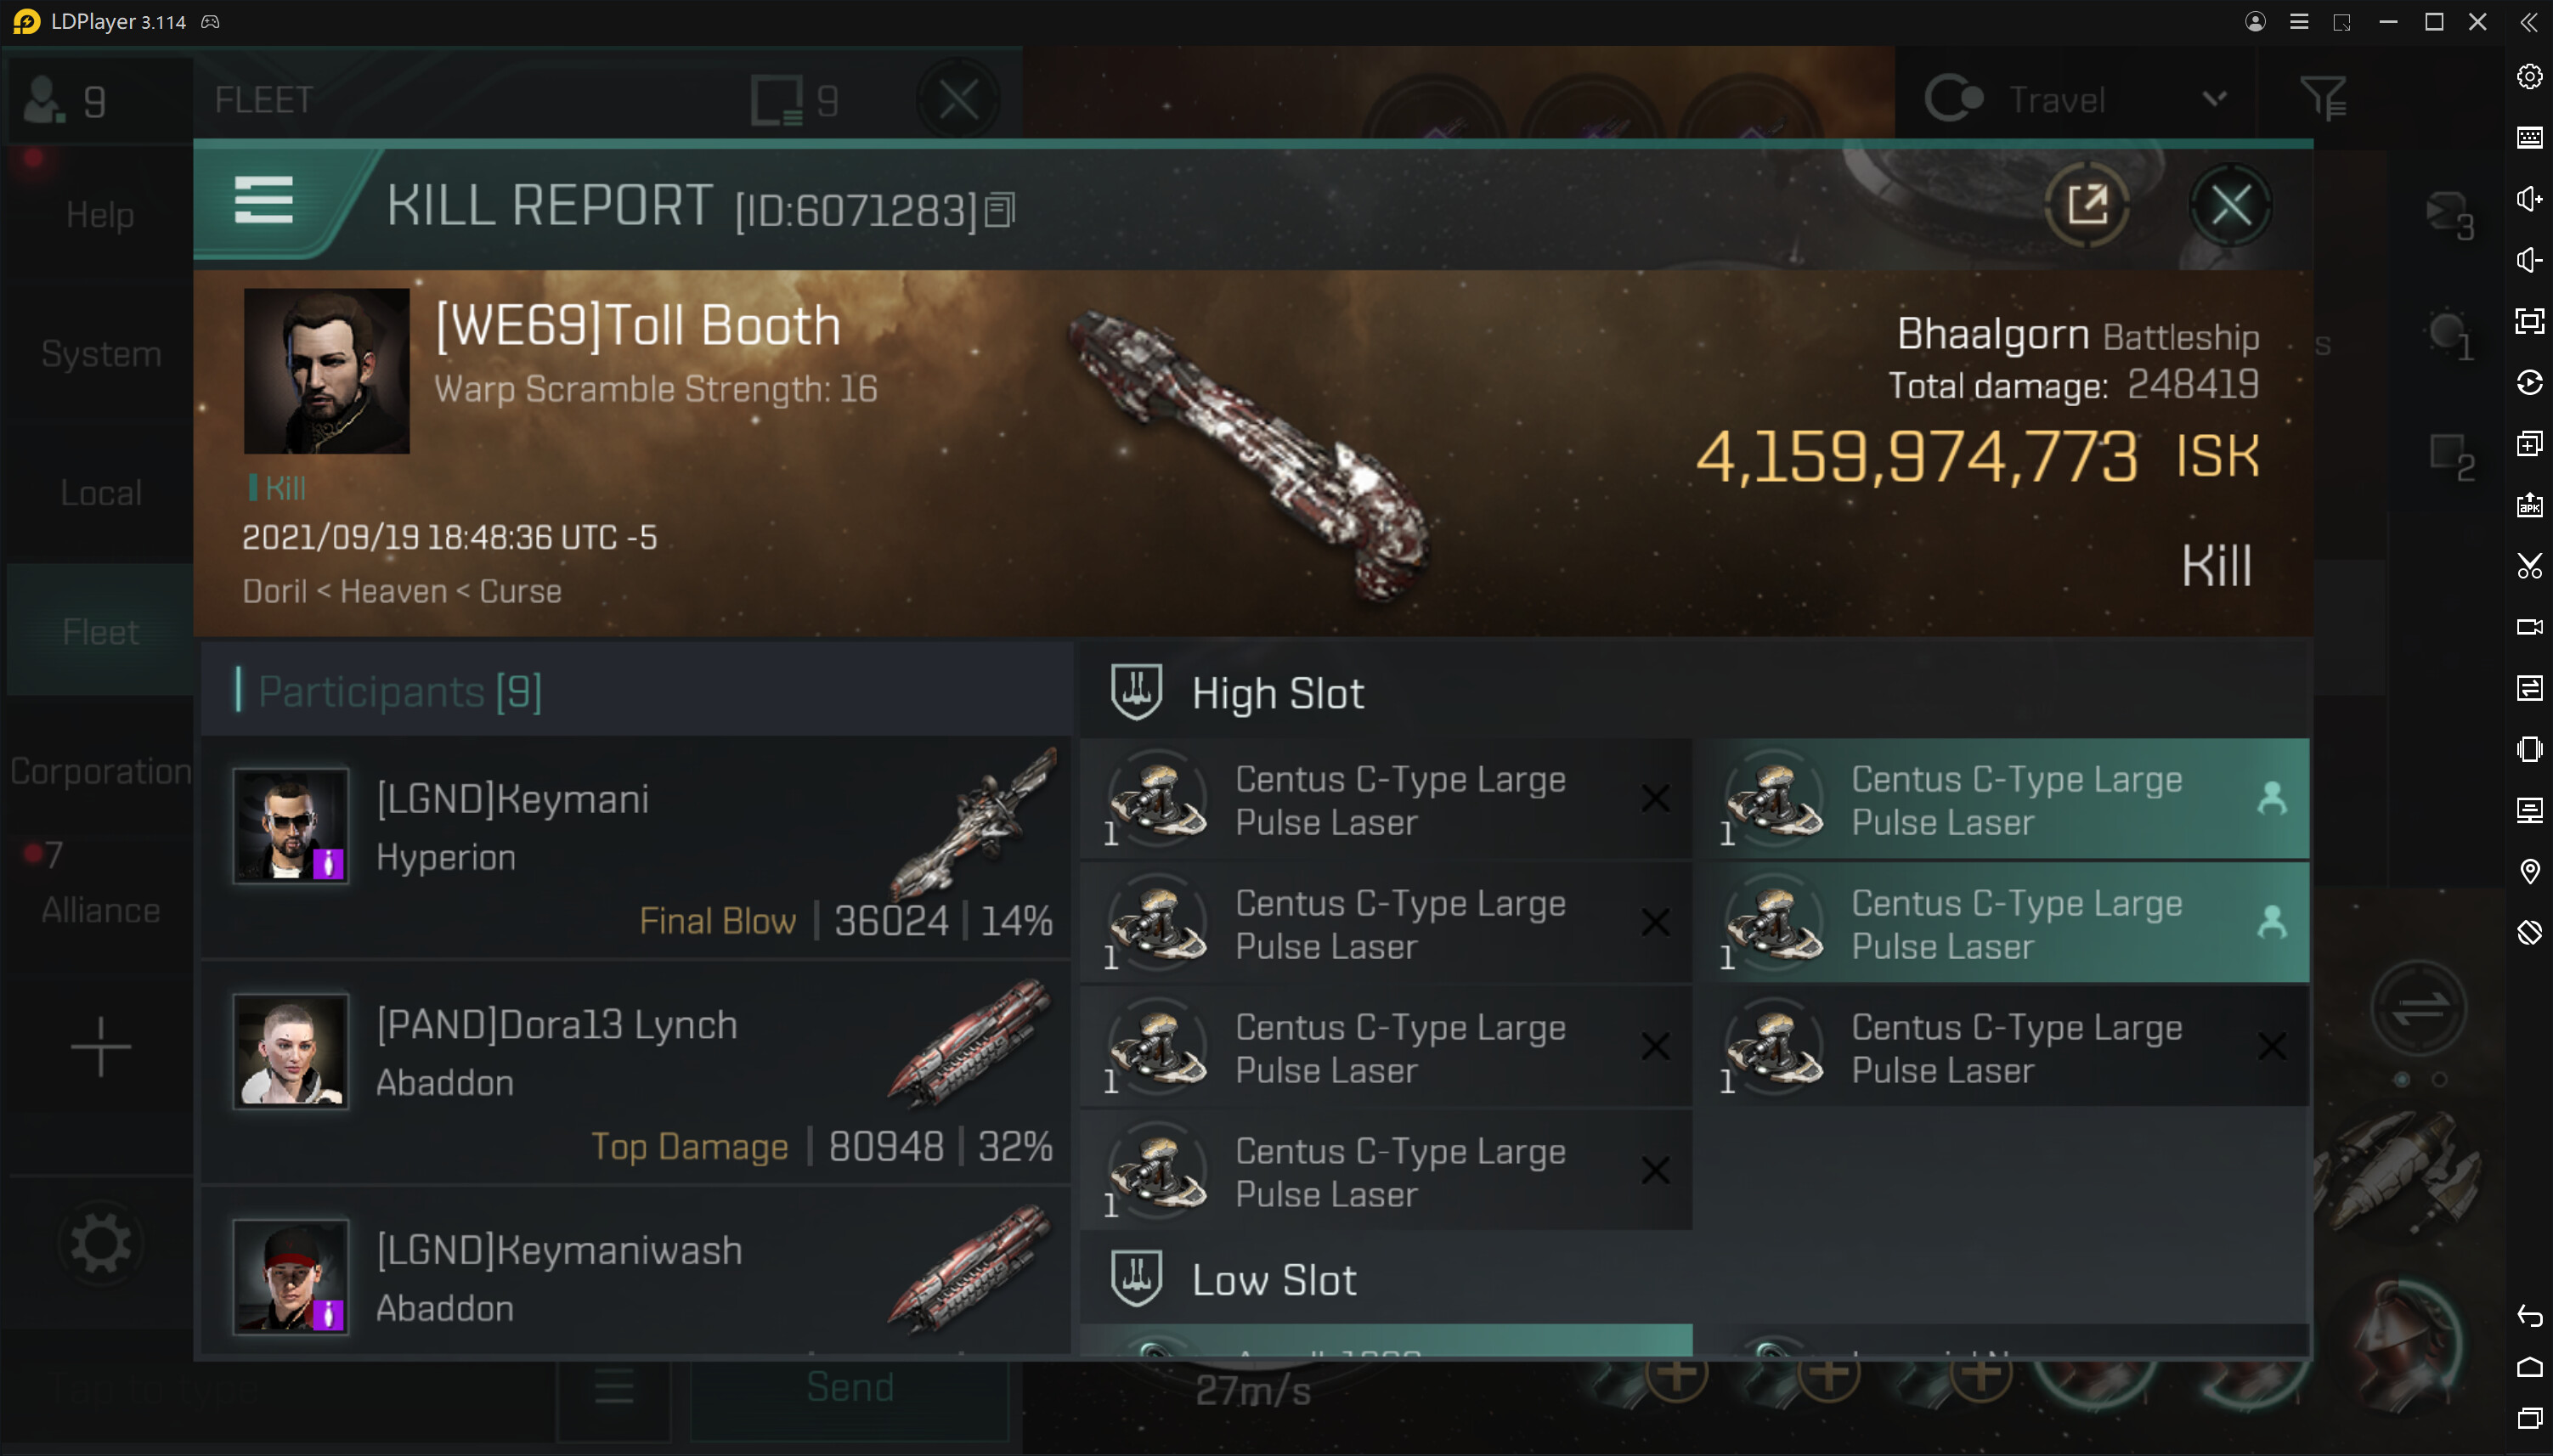Click the APK install icon in sidebar
This screenshot has width=2553, height=1456.
pos(2529,505)
